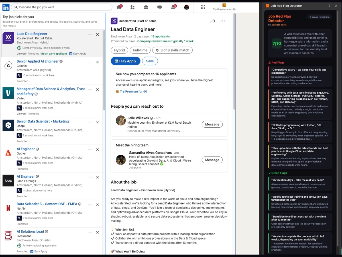Open the Competitive salary red flag card

(300, 76)
